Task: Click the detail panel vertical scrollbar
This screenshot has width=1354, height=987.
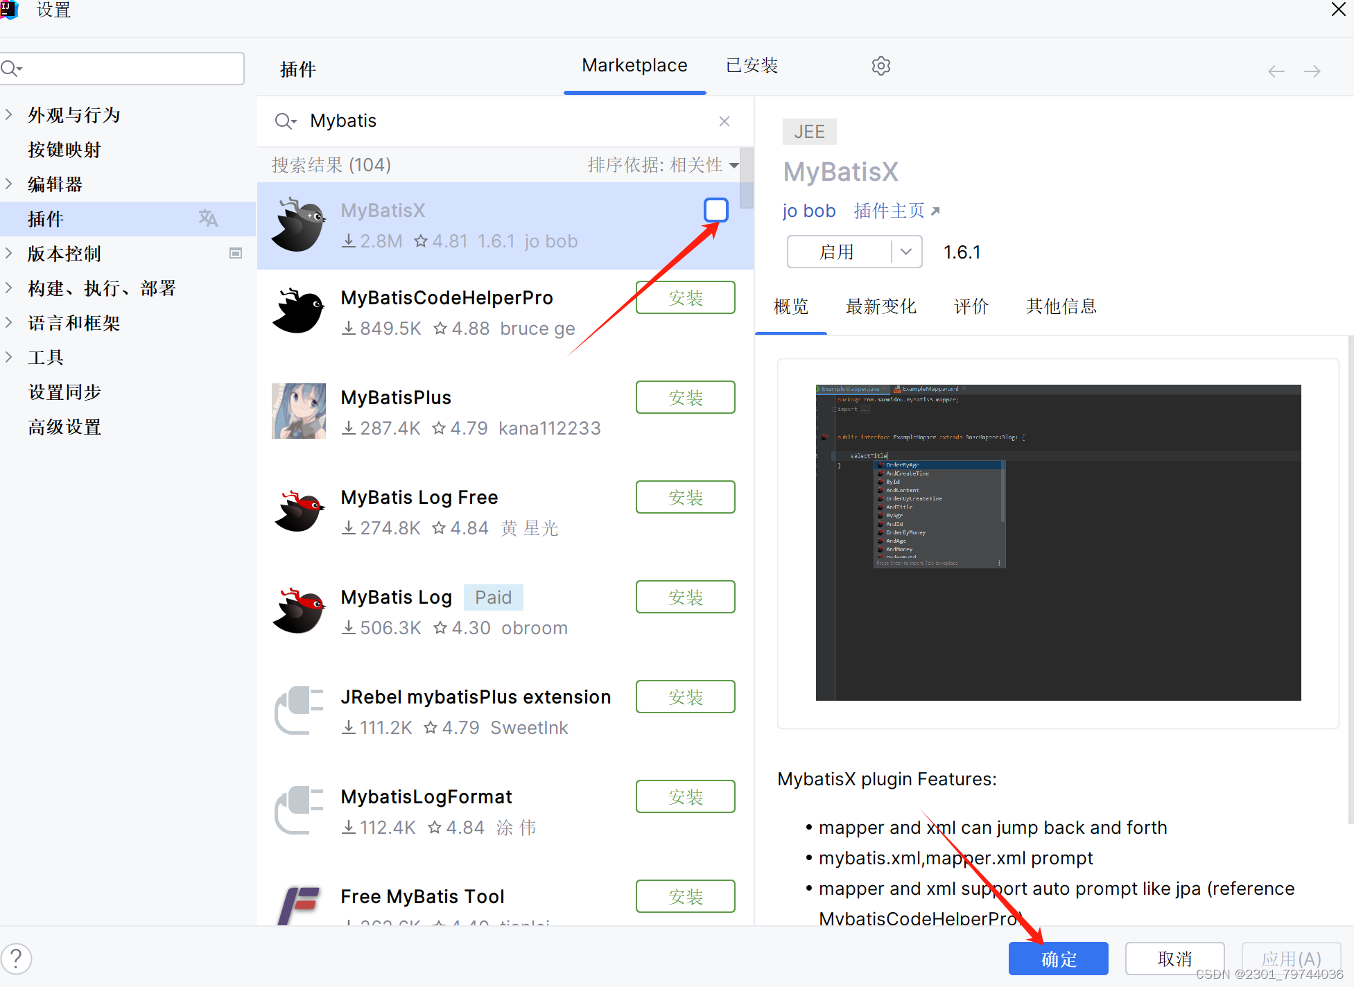Action: point(1350,579)
